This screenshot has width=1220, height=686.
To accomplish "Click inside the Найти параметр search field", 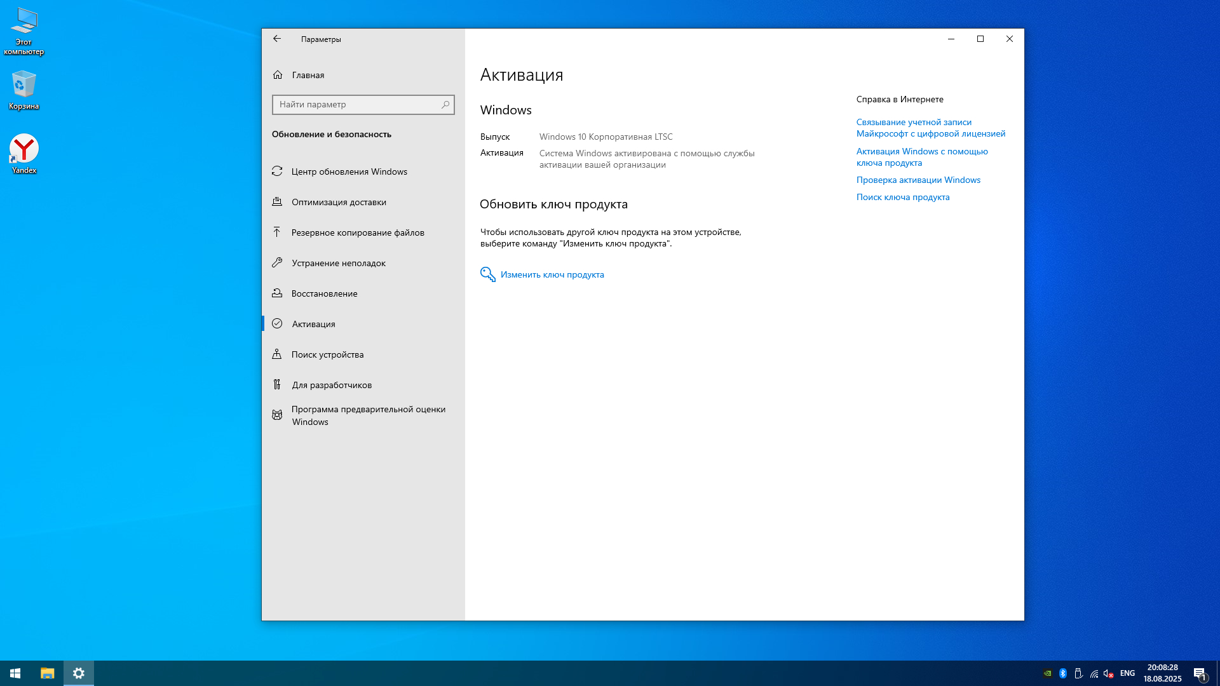I will [x=356, y=105].
